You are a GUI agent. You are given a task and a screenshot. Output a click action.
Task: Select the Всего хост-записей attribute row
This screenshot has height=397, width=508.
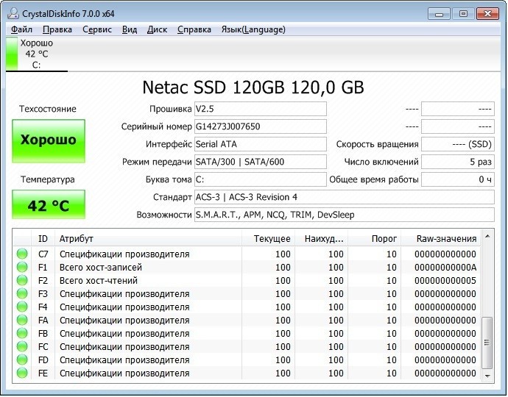(x=247, y=268)
